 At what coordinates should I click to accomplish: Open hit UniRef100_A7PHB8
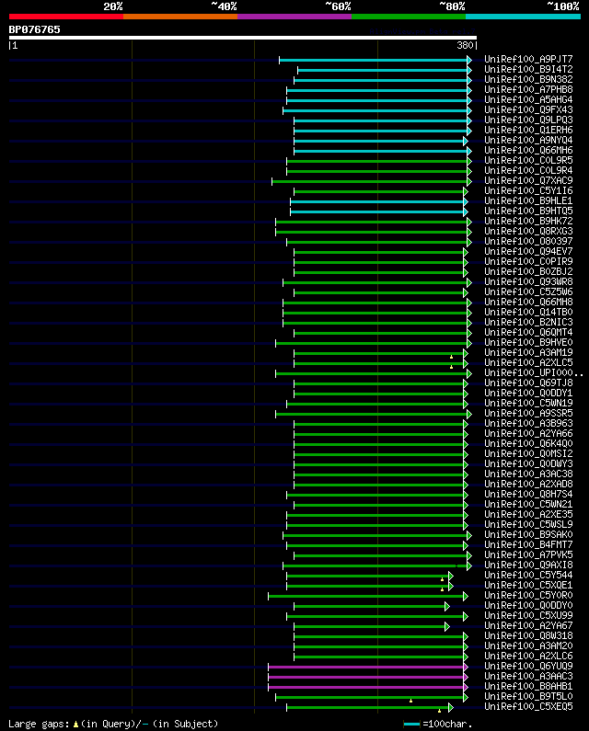(528, 89)
